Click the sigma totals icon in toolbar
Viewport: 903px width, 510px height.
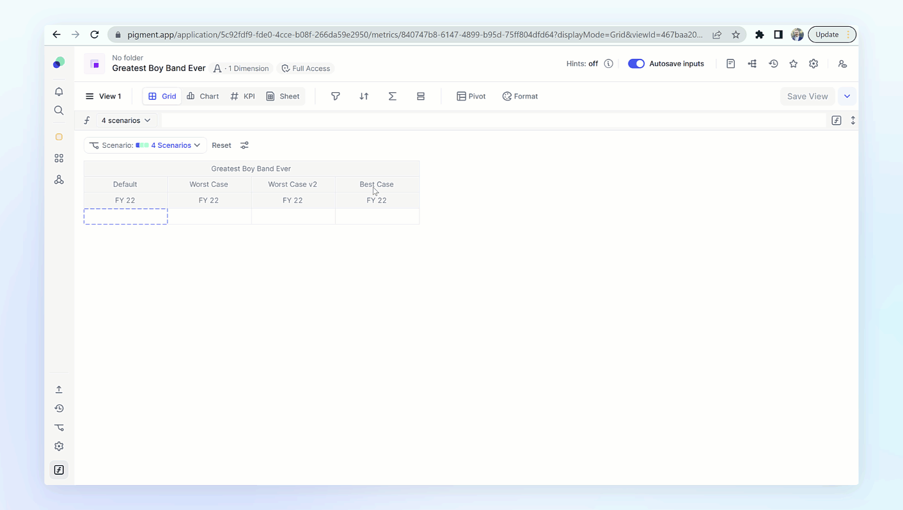[x=393, y=96]
